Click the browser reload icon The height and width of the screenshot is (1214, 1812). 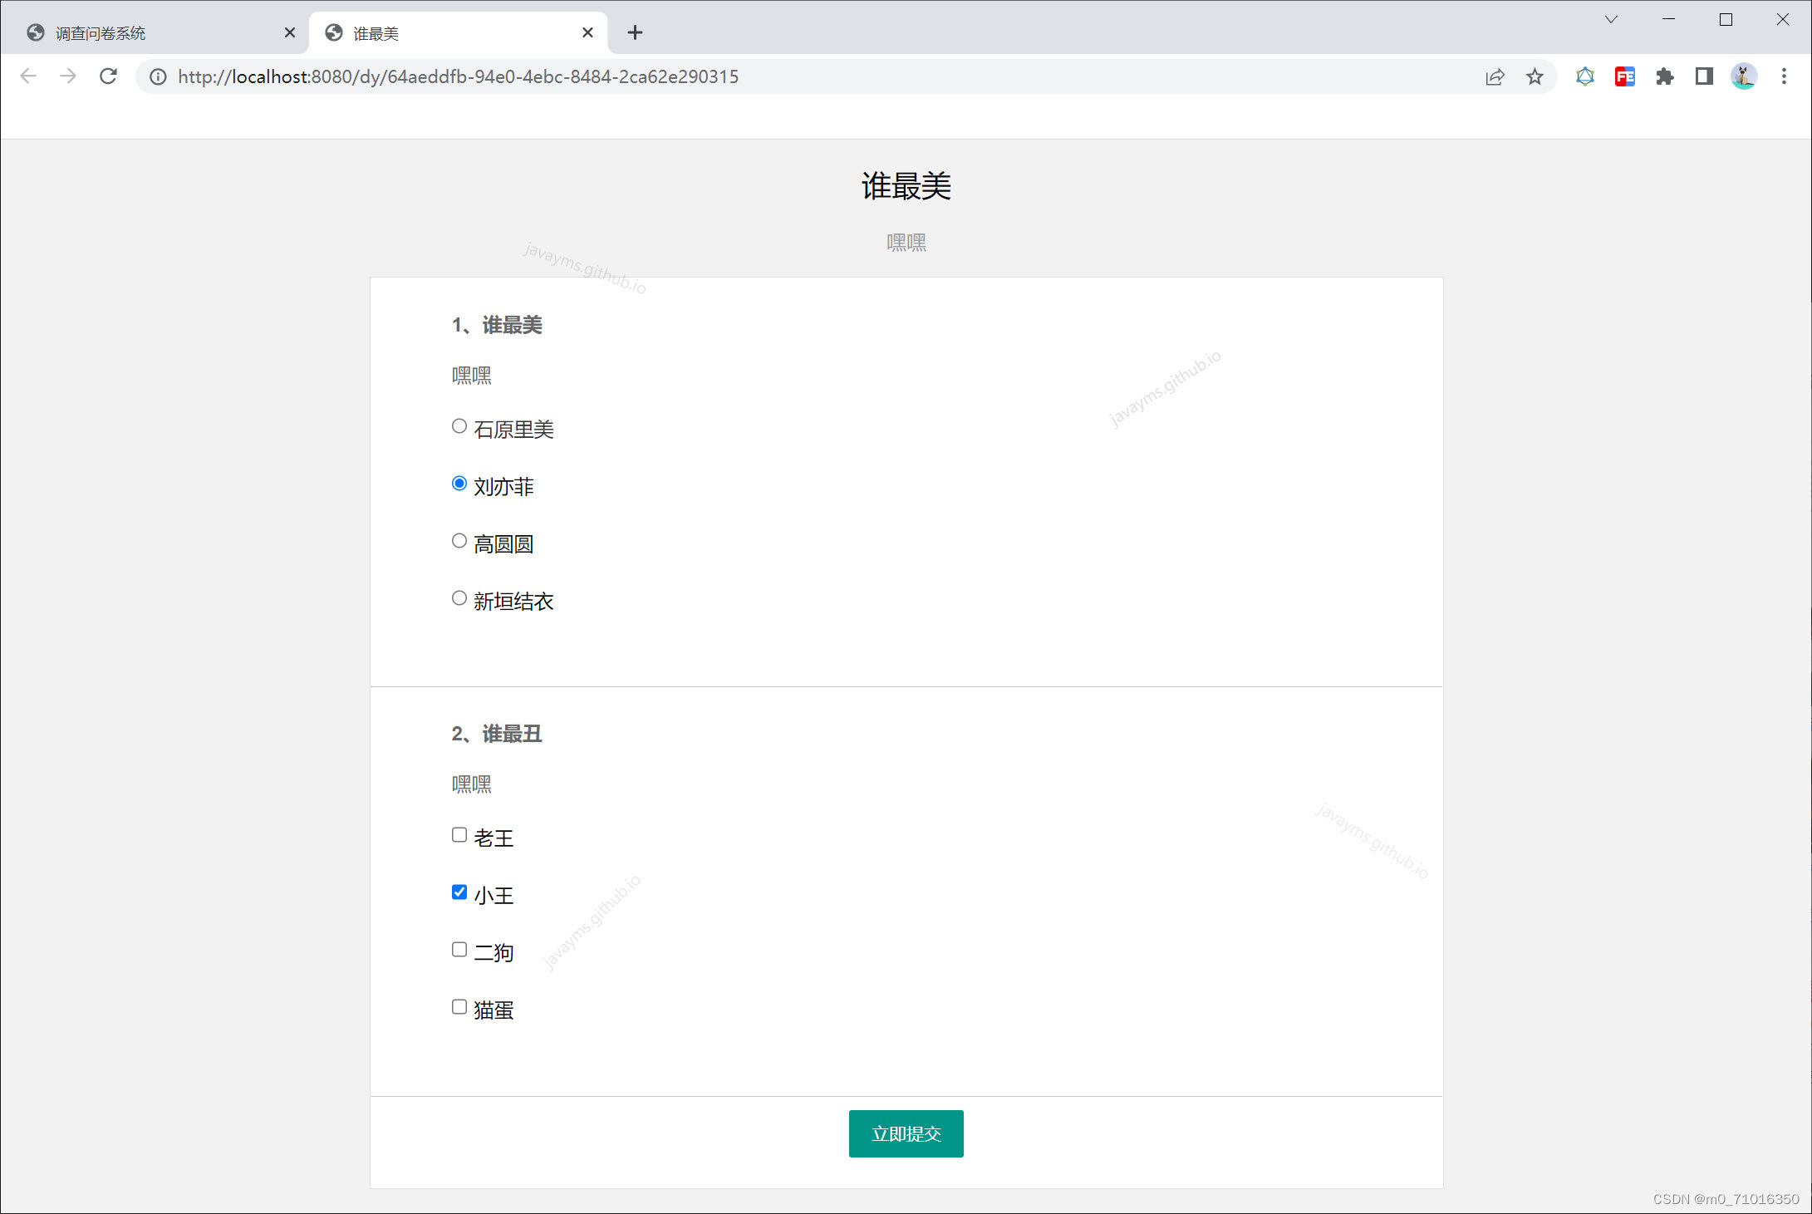[108, 76]
